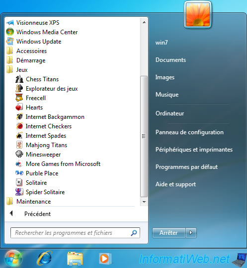
Task: Open the win7 user folder
Action: point(162,43)
